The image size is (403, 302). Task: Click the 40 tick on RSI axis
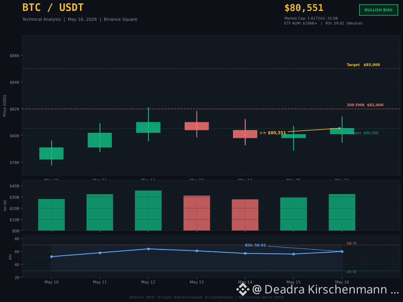click(17, 264)
